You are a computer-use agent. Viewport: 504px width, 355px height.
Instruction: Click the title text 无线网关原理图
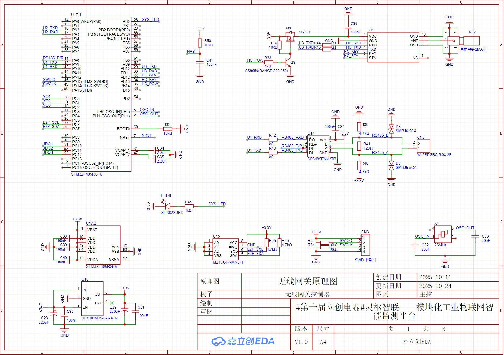(x=307, y=281)
